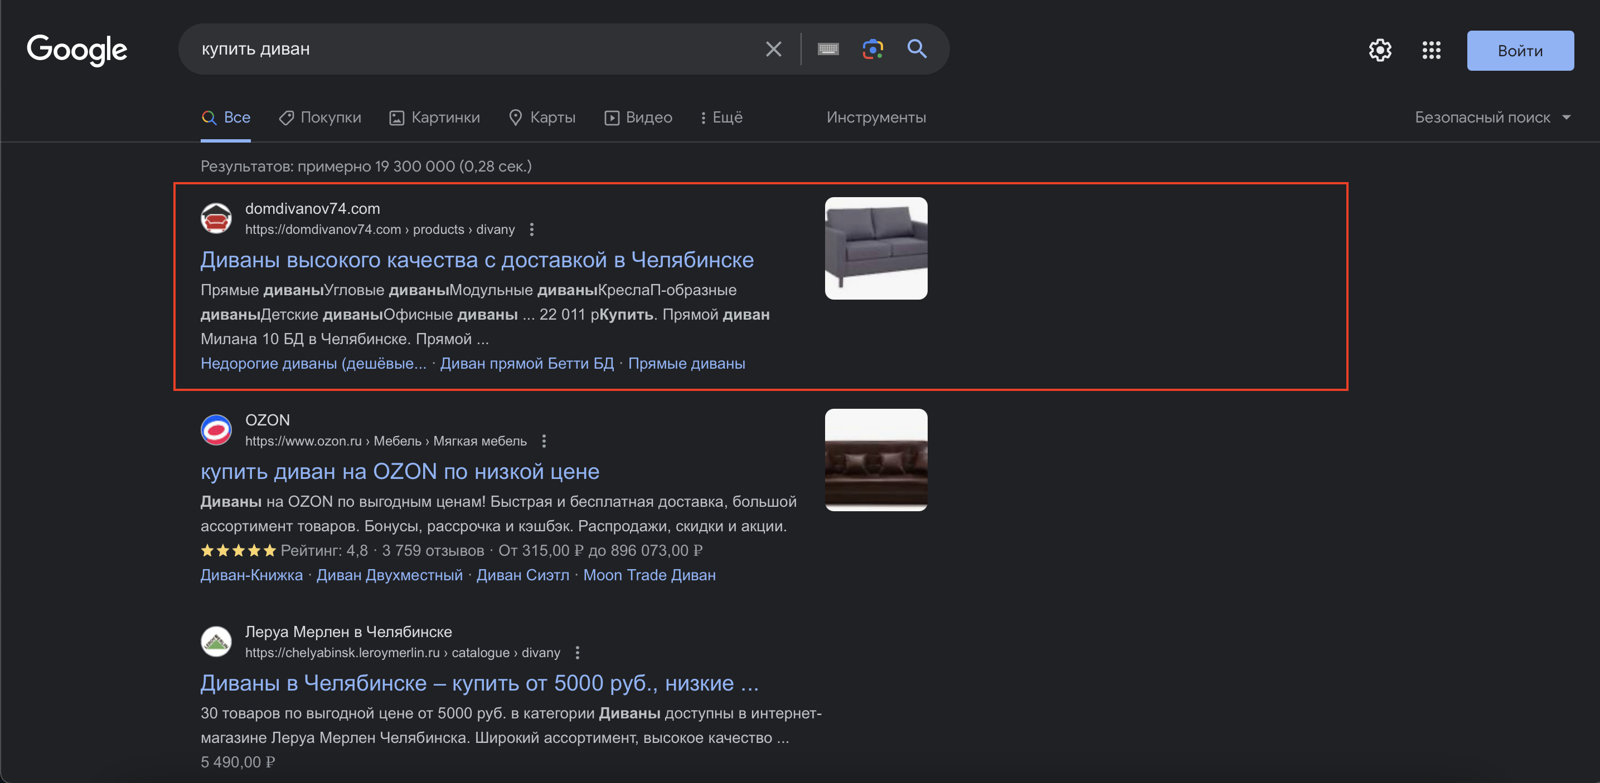Select the Все tab
The height and width of the screenshot is (783, 1600).
[x=226, y=118]
